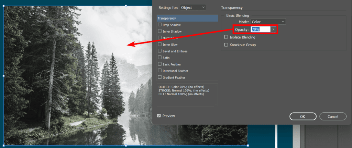Check the Satin effect box
Image resolution: width=352 pixels, height=148 pixels.
(x=159, y=58)
